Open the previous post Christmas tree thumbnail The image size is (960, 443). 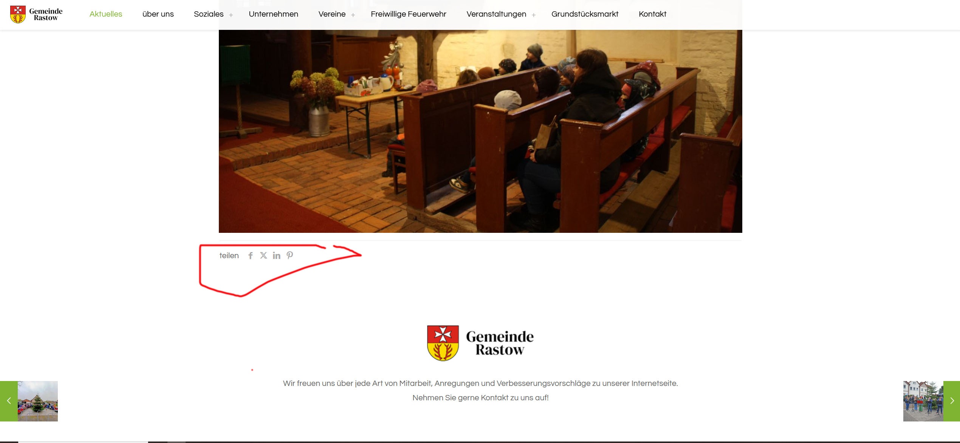pos(38,401)
